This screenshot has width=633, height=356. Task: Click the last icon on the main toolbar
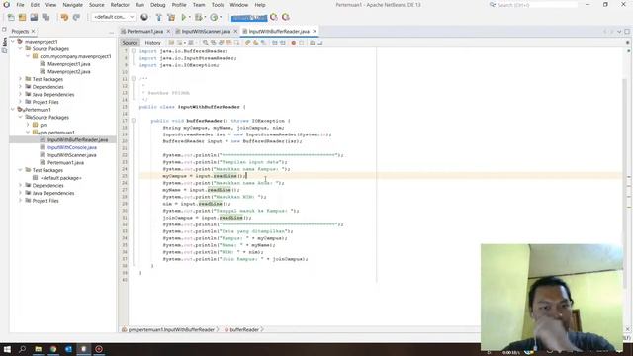[286, 18]
